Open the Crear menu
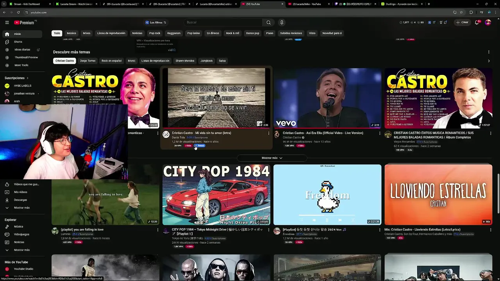The image size is (500, 281). pos(462,23)
